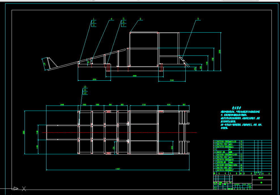
Task: Pick the 807 dimension text
Action: (184, 104)
